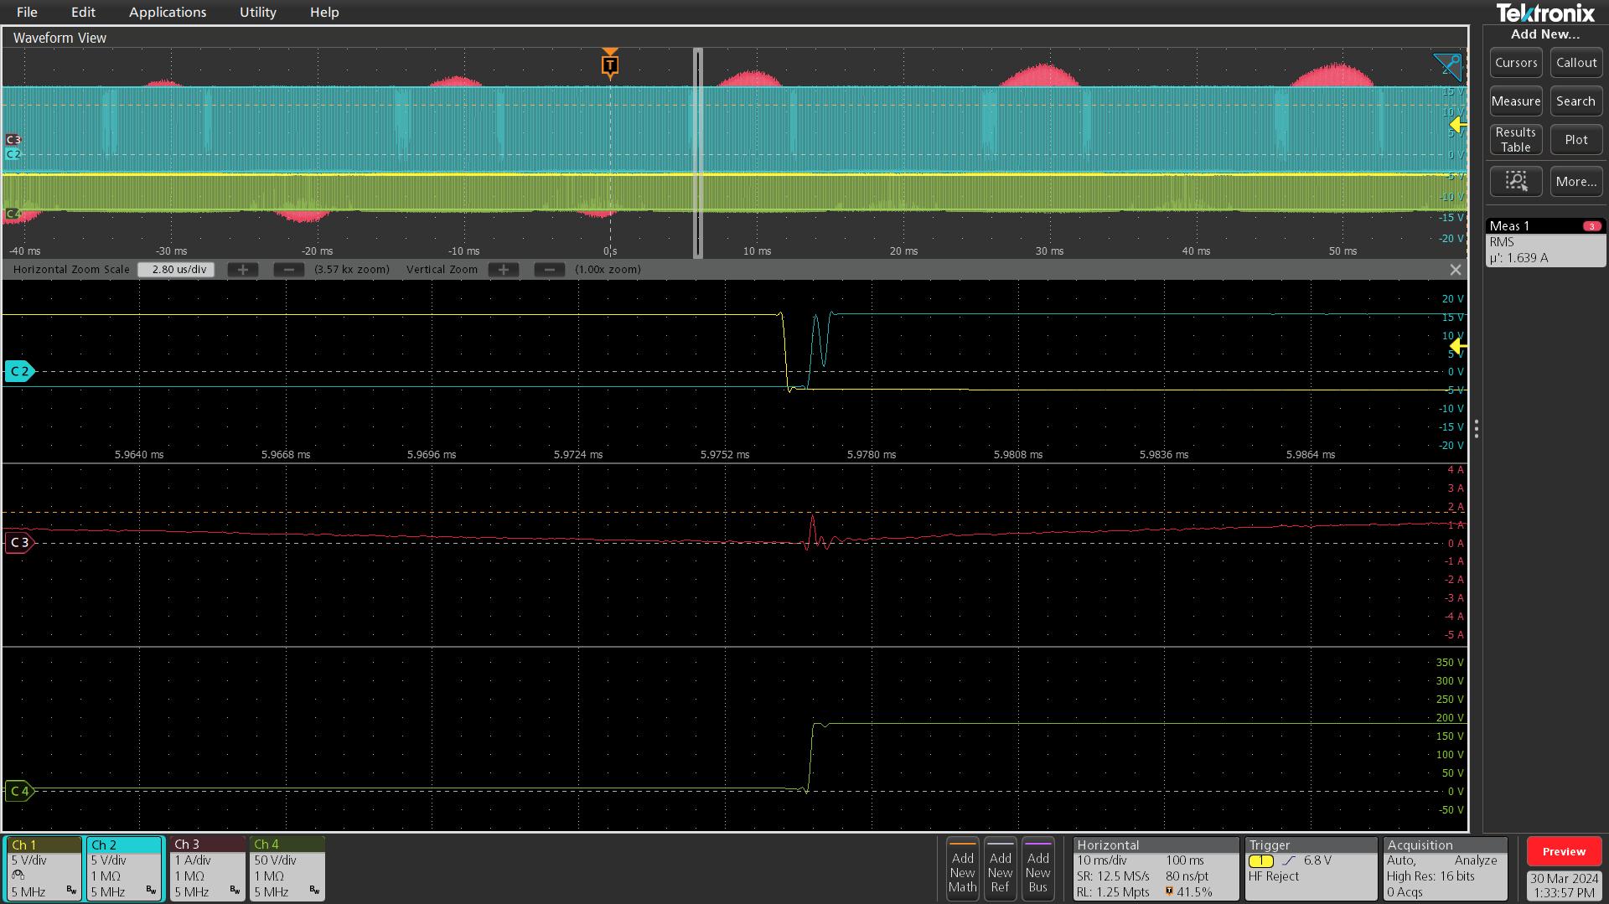Open the Utility menu
Viewport: 1609px width, 904px height.
tap(257, 12)
